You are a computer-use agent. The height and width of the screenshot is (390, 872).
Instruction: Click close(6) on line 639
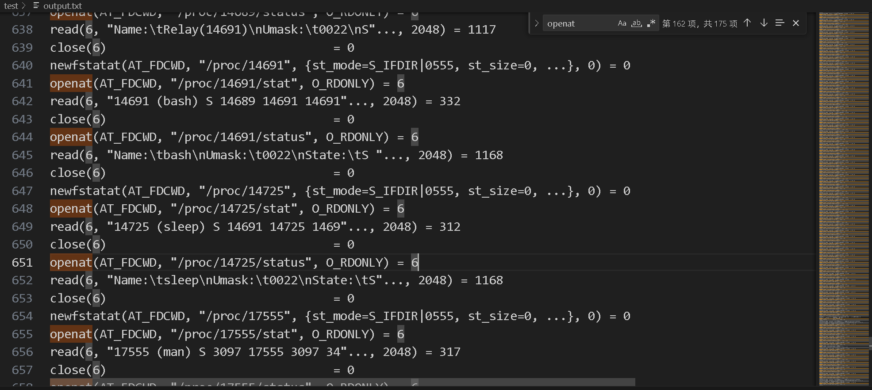coord(78,48)
